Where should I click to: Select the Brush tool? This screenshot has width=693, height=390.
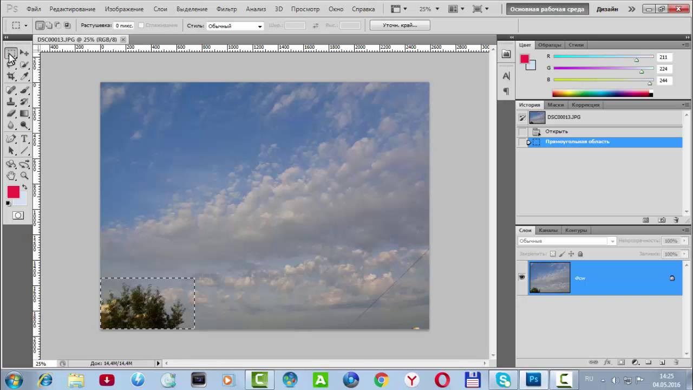pyautogui.click(x=24, y=90)
